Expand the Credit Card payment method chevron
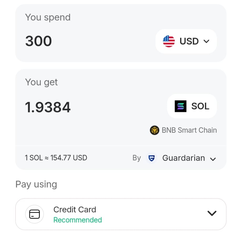The image size is (242, 238). point(212,213)
